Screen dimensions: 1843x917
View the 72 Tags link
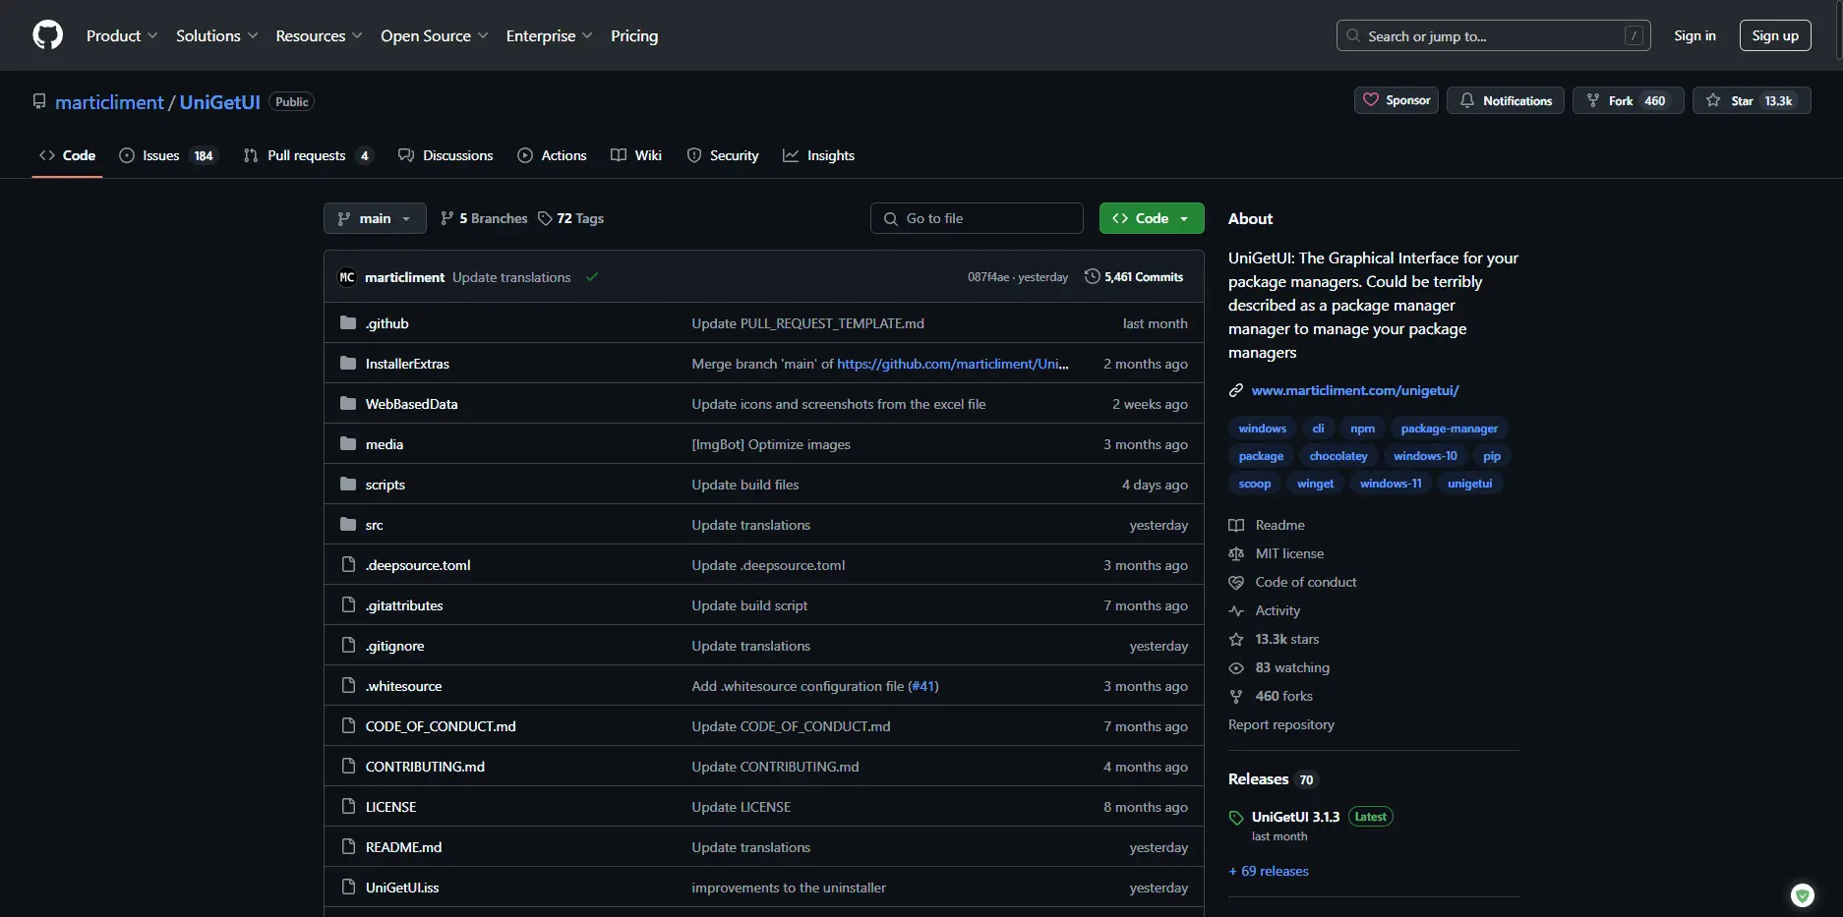[x=570, y=218]
